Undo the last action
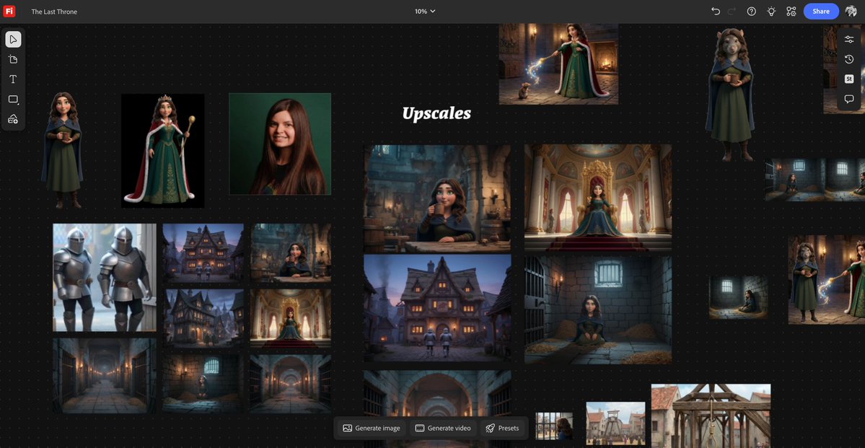Image resolution: width=865 pixels, height=448 pixels. click(714, 10)
